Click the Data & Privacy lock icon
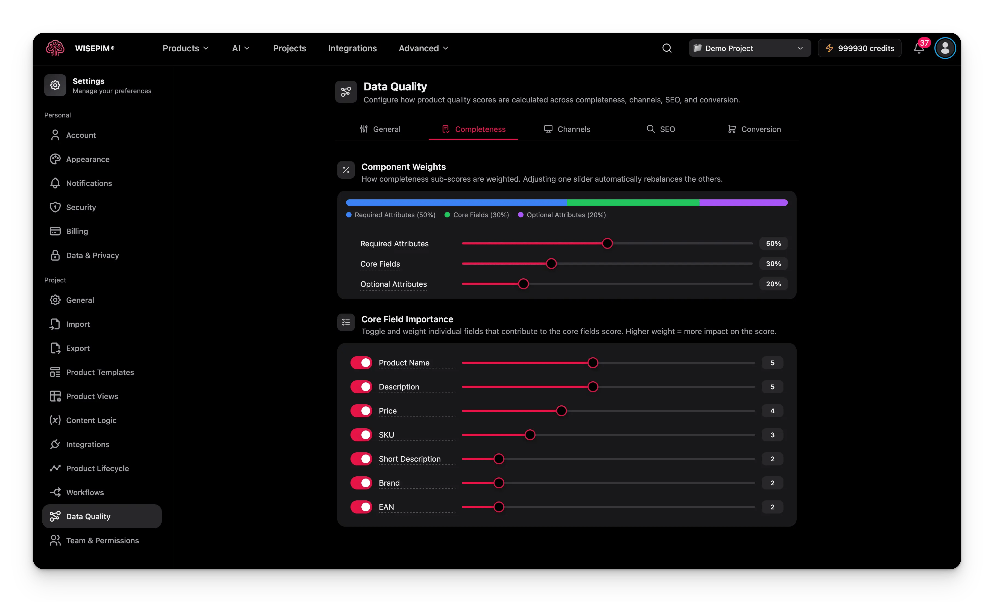This screenshot has height=602, width=994. tap(55, 255)
